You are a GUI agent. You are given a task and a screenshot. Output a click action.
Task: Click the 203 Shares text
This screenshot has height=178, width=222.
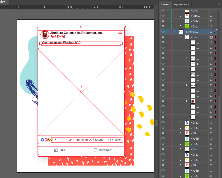point(97,140)
